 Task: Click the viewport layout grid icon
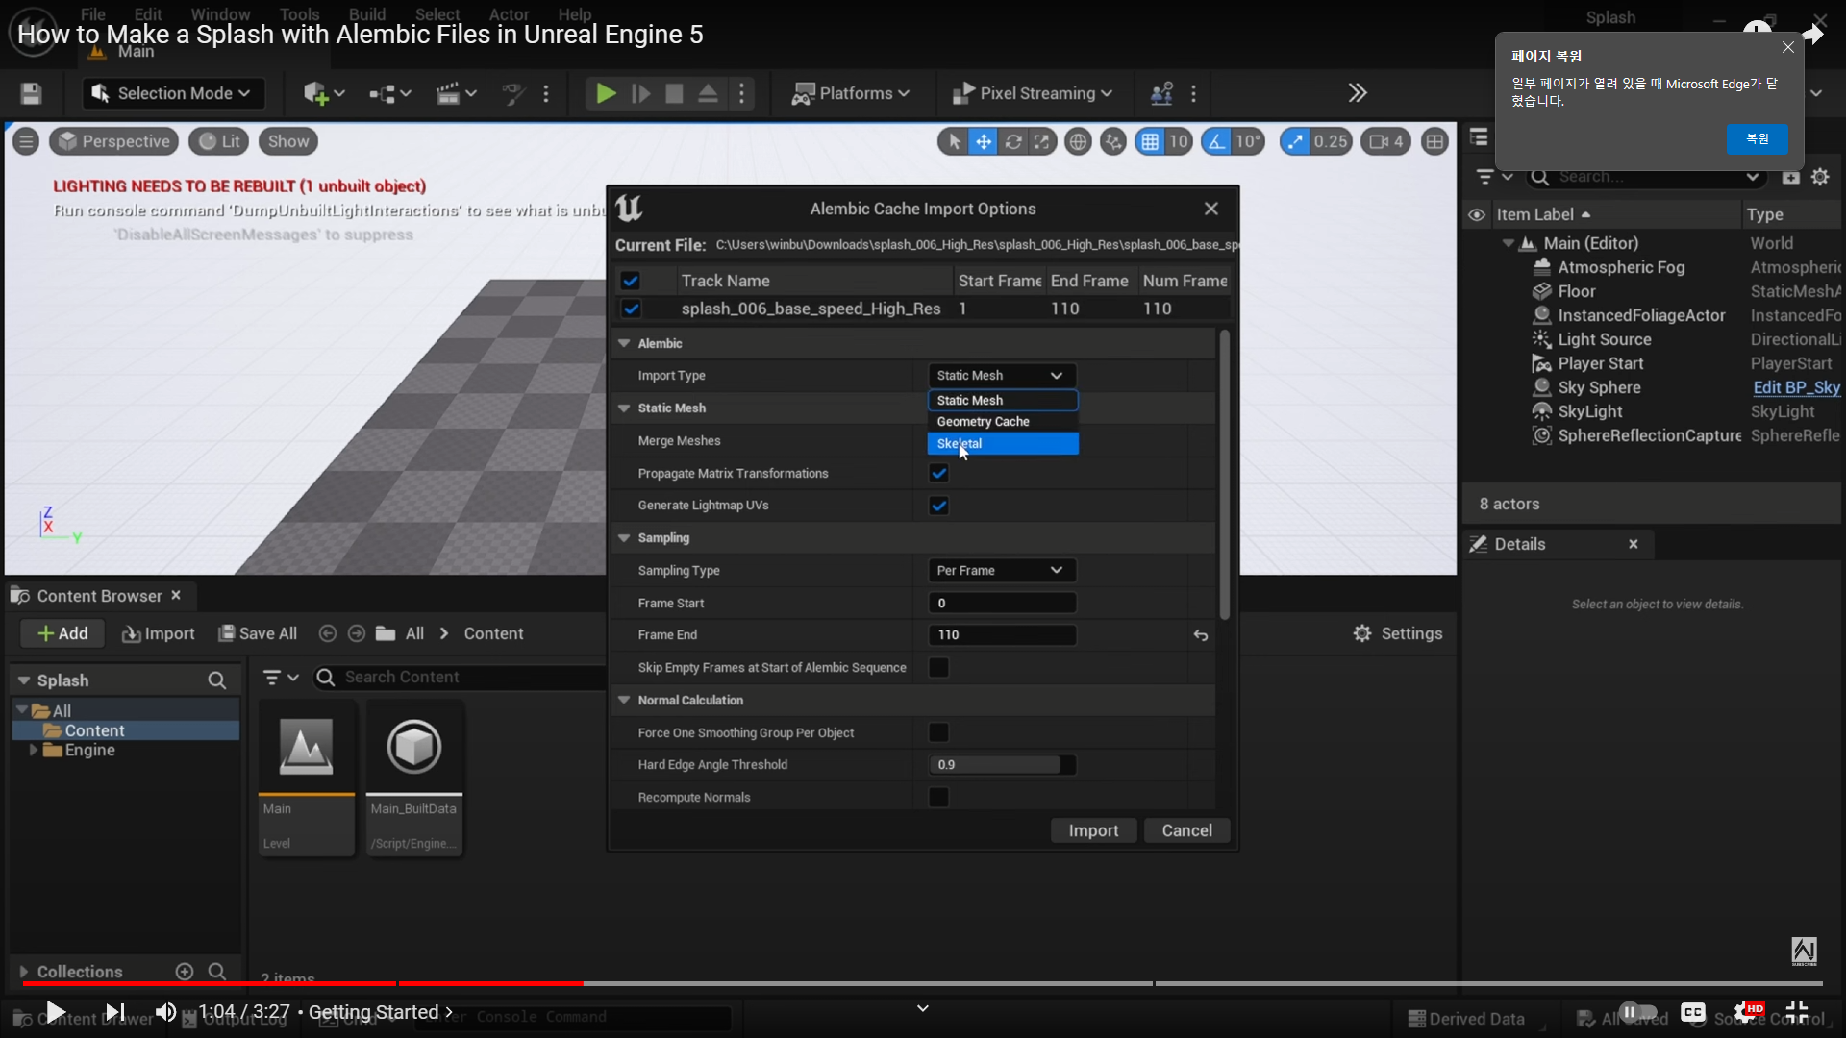pos(1434,142)
